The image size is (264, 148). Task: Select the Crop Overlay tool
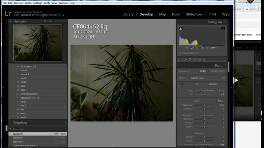coord(180,60)
